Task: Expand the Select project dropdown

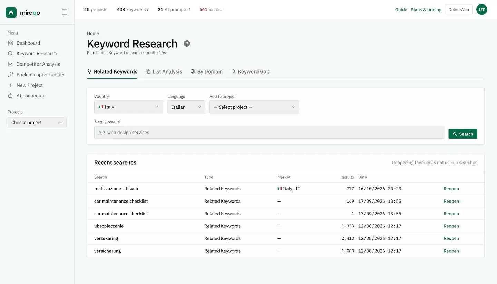Action: (254, 107)
